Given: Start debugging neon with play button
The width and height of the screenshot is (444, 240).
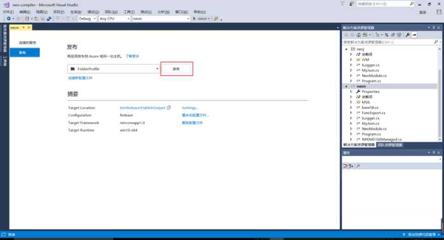Looking at the screenshot, I should pos(194,18).
